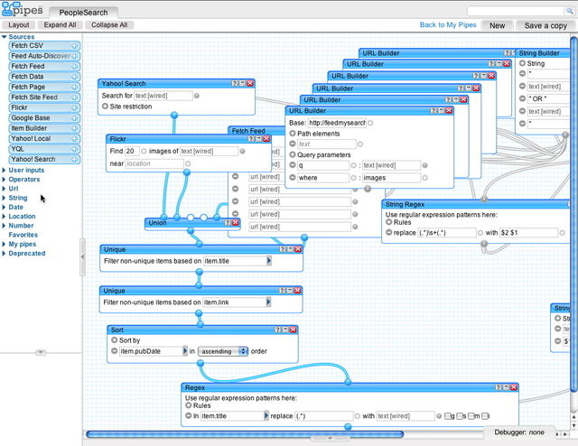Open Favorites in the sidebar
The image size is (578, 446).
click(23, 235)
